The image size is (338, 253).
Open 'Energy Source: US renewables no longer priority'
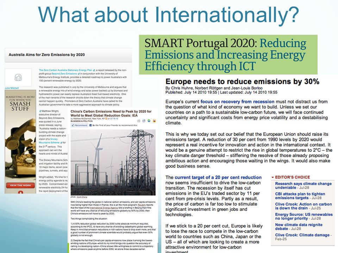click(304, 216)
